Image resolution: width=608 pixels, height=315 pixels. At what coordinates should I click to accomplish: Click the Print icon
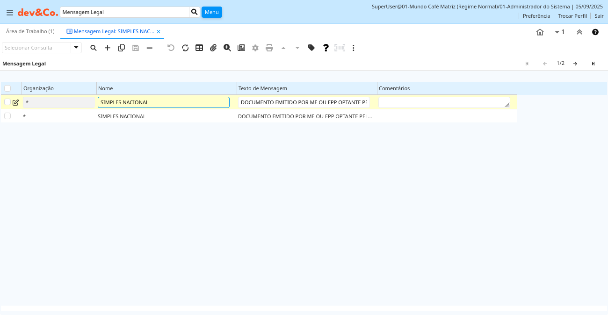269,48
